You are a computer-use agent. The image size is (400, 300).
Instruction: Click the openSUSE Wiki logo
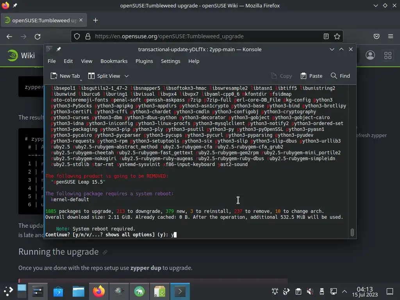click(21, 55)
